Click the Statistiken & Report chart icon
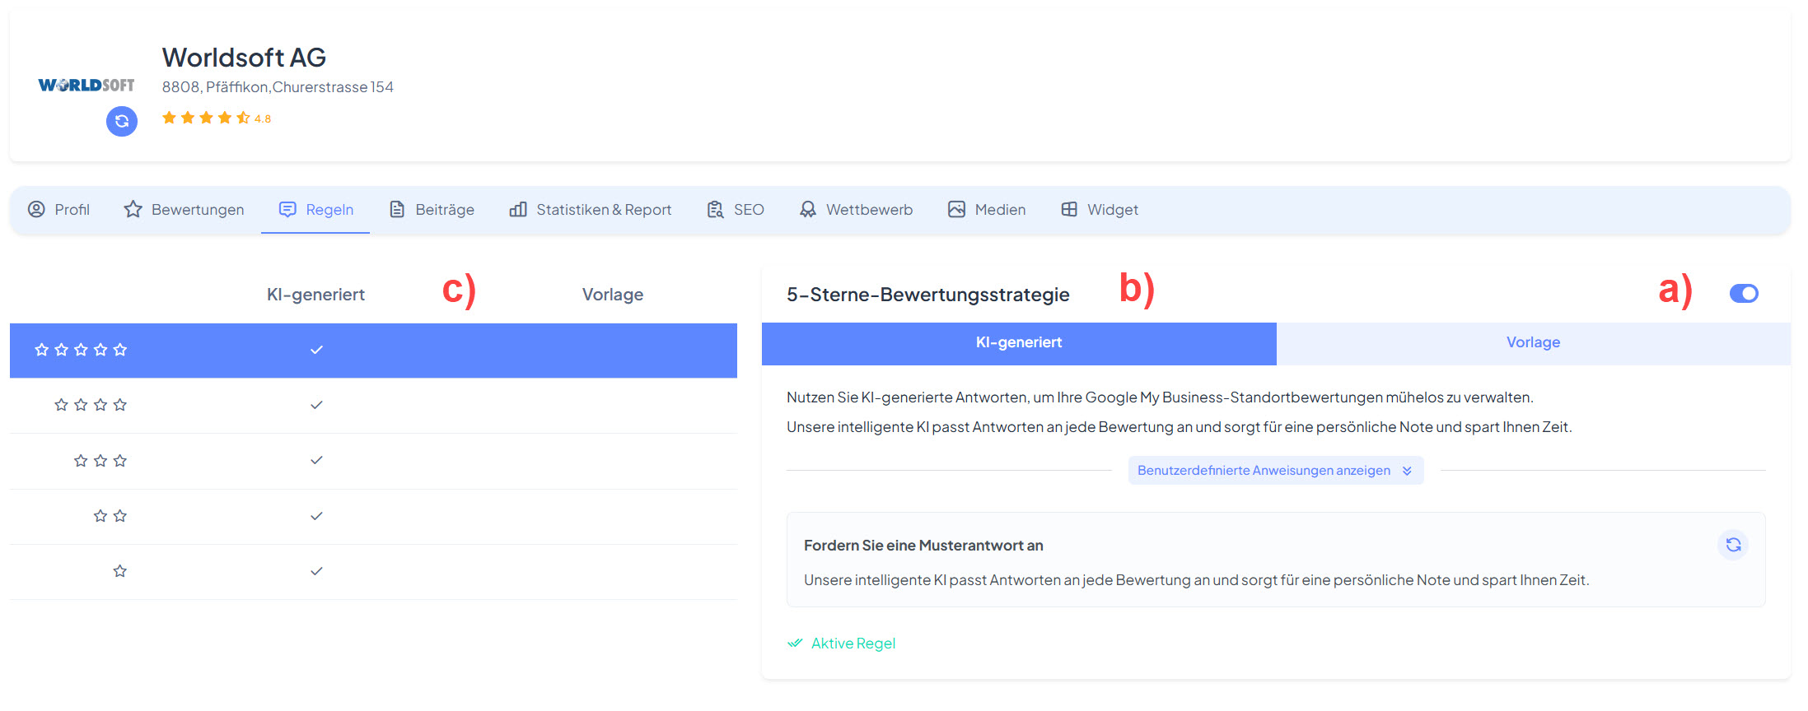This screenshot has height=711, width=1808. [518, 210]
